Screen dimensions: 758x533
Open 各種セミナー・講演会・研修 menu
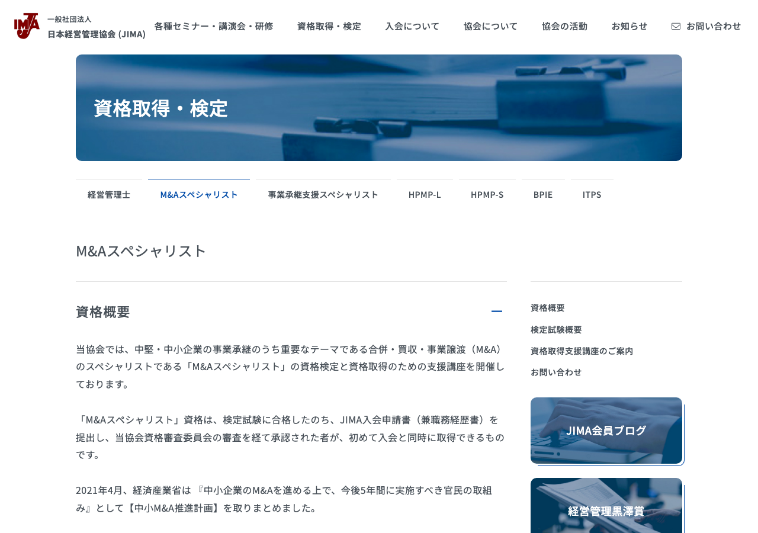213,26
